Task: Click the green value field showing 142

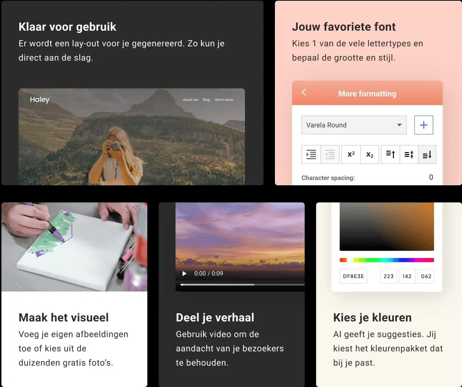Action: (407, 276)
